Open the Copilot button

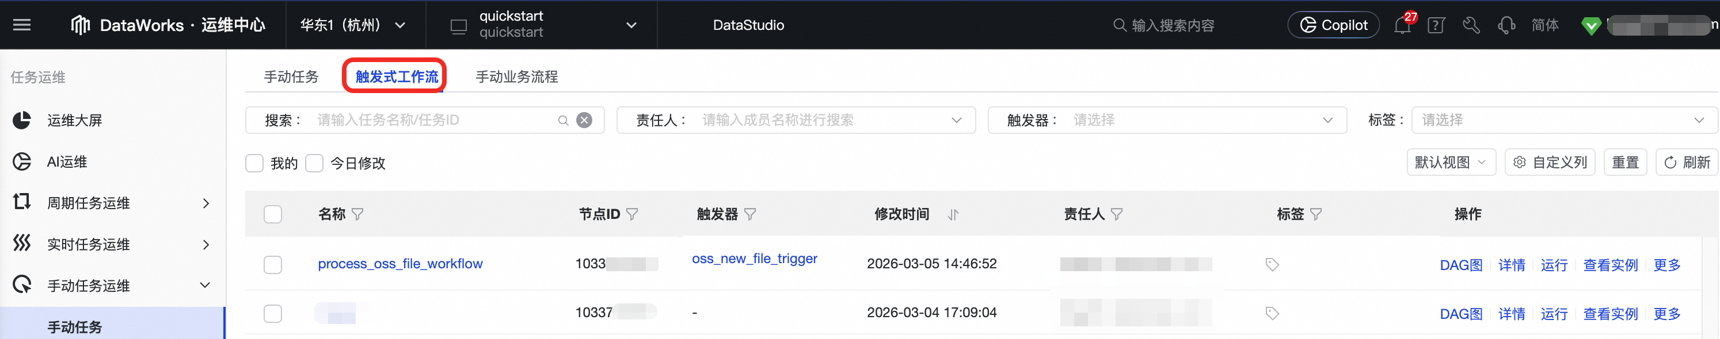[x=1333, y=25]
